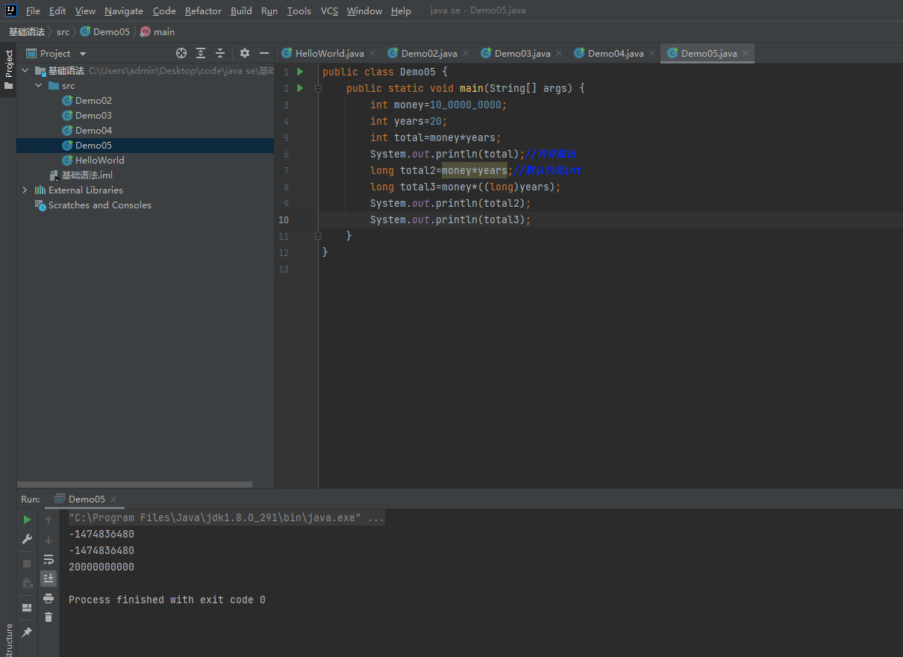Image resolution: width=903 pixels, height=657 pixels.
Task: Toggle scroll to end in Run console
Action: pyautogui.click(x=49, y=578)
